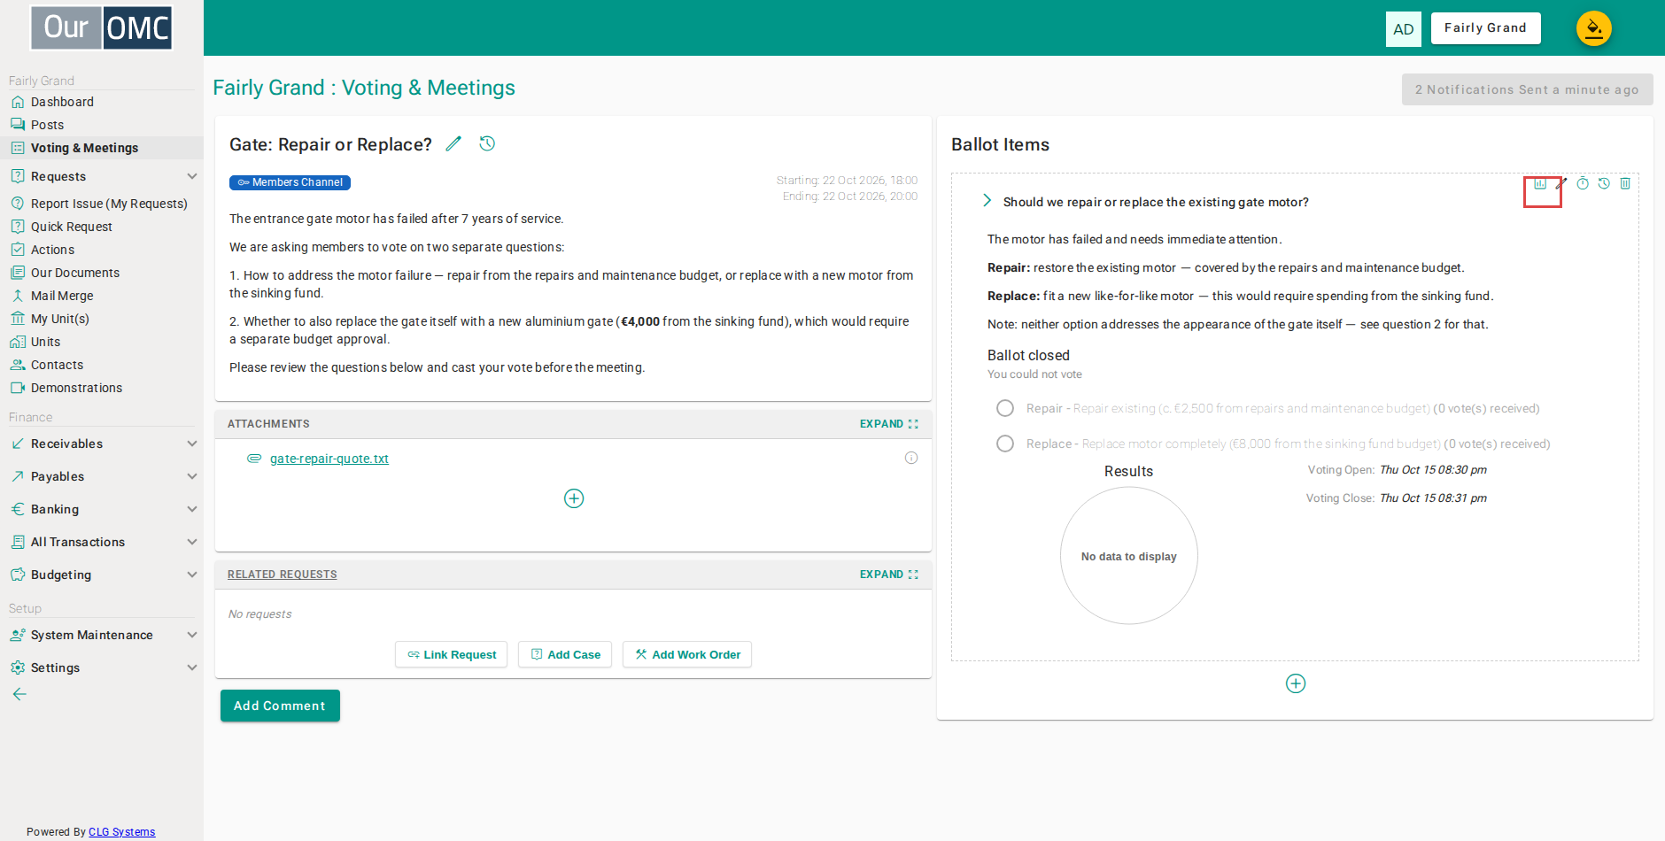1665x841 pixels.
Task: Click the Add Case button
Action: tap(565, 654)
